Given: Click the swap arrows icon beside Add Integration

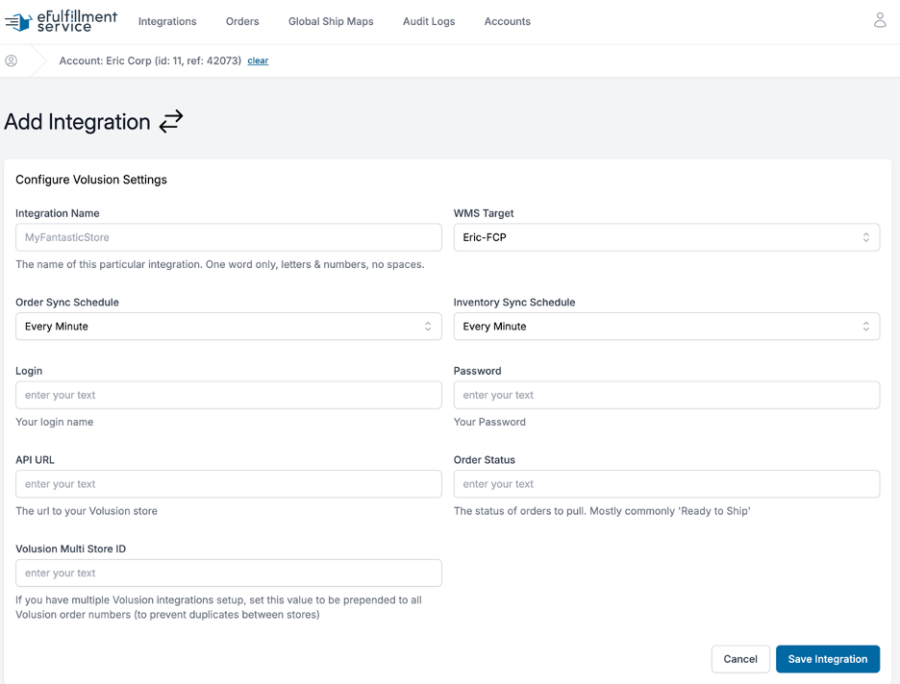Looking at the screenshot, I should click(x=170, y=122).
